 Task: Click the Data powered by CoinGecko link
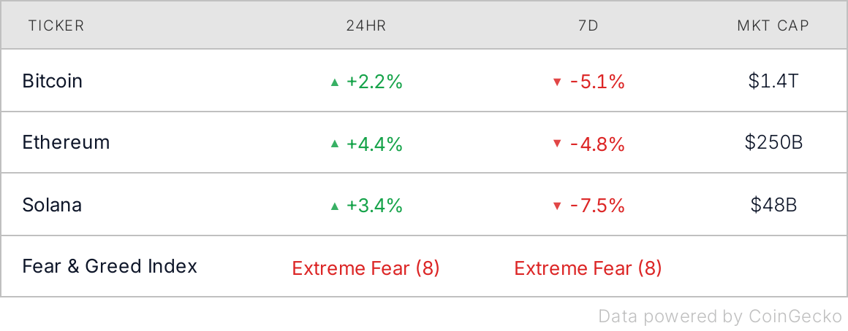coord(719,316)
